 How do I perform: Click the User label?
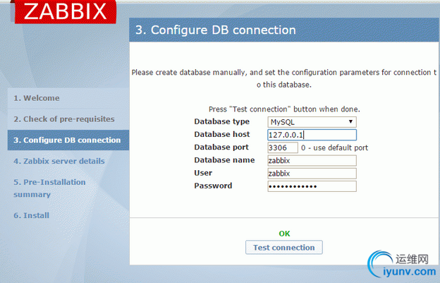click(203, 173)
